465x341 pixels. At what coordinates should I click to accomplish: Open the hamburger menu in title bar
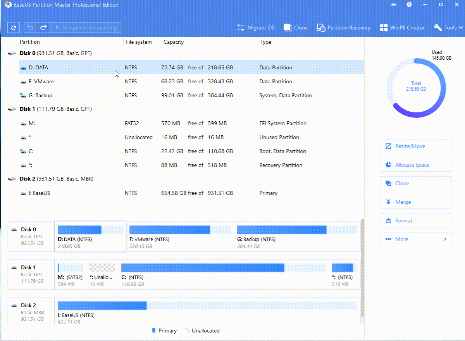coord(393,5)
